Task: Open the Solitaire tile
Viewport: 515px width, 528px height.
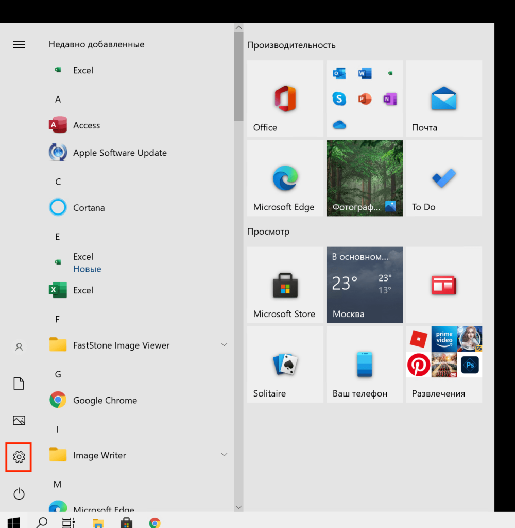Action: coord(285,365)
